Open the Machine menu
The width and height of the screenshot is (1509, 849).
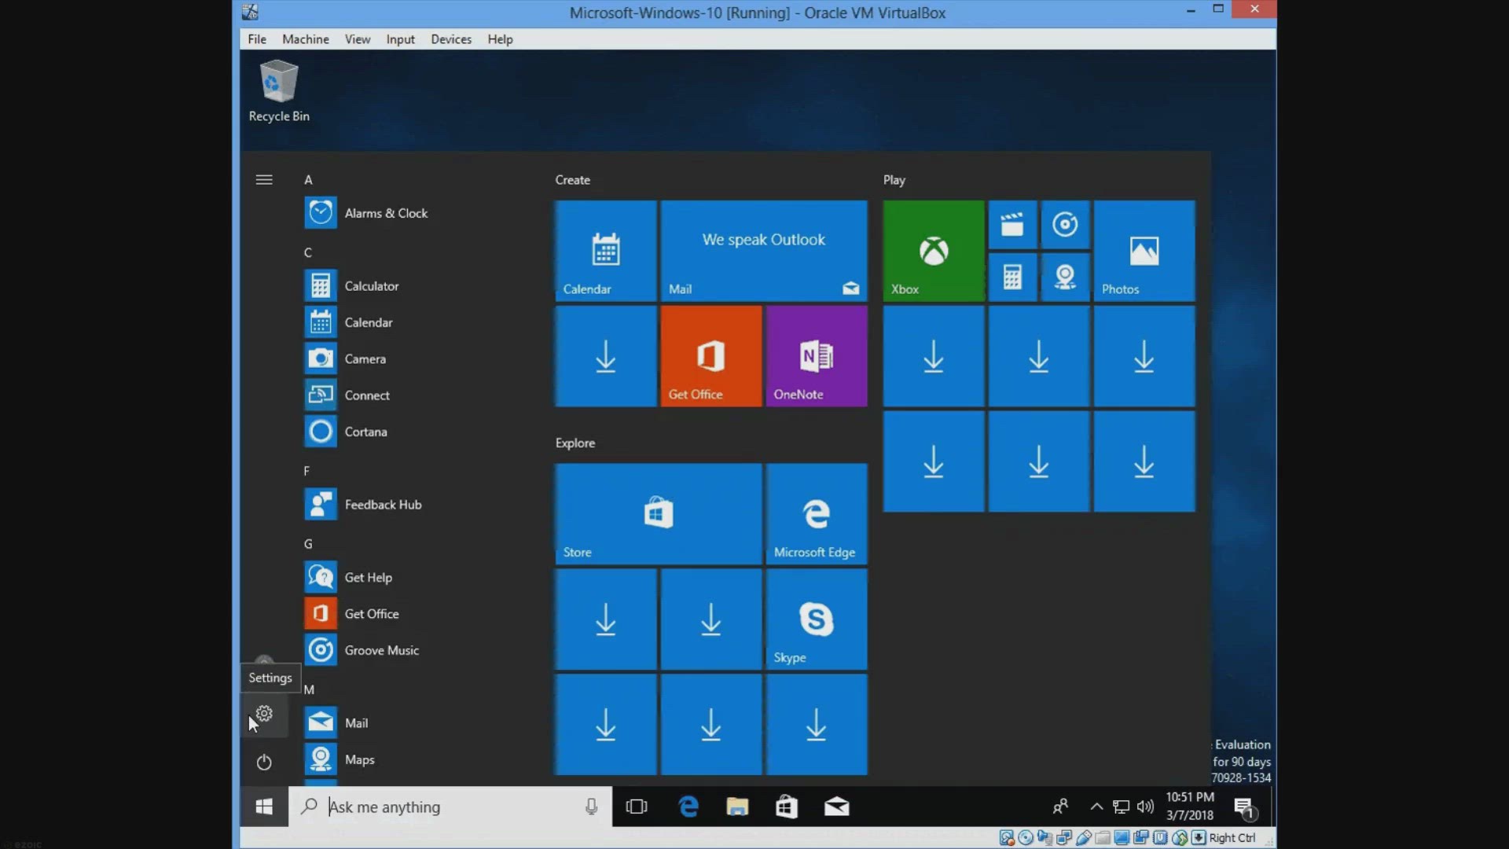tap(306, 39)
